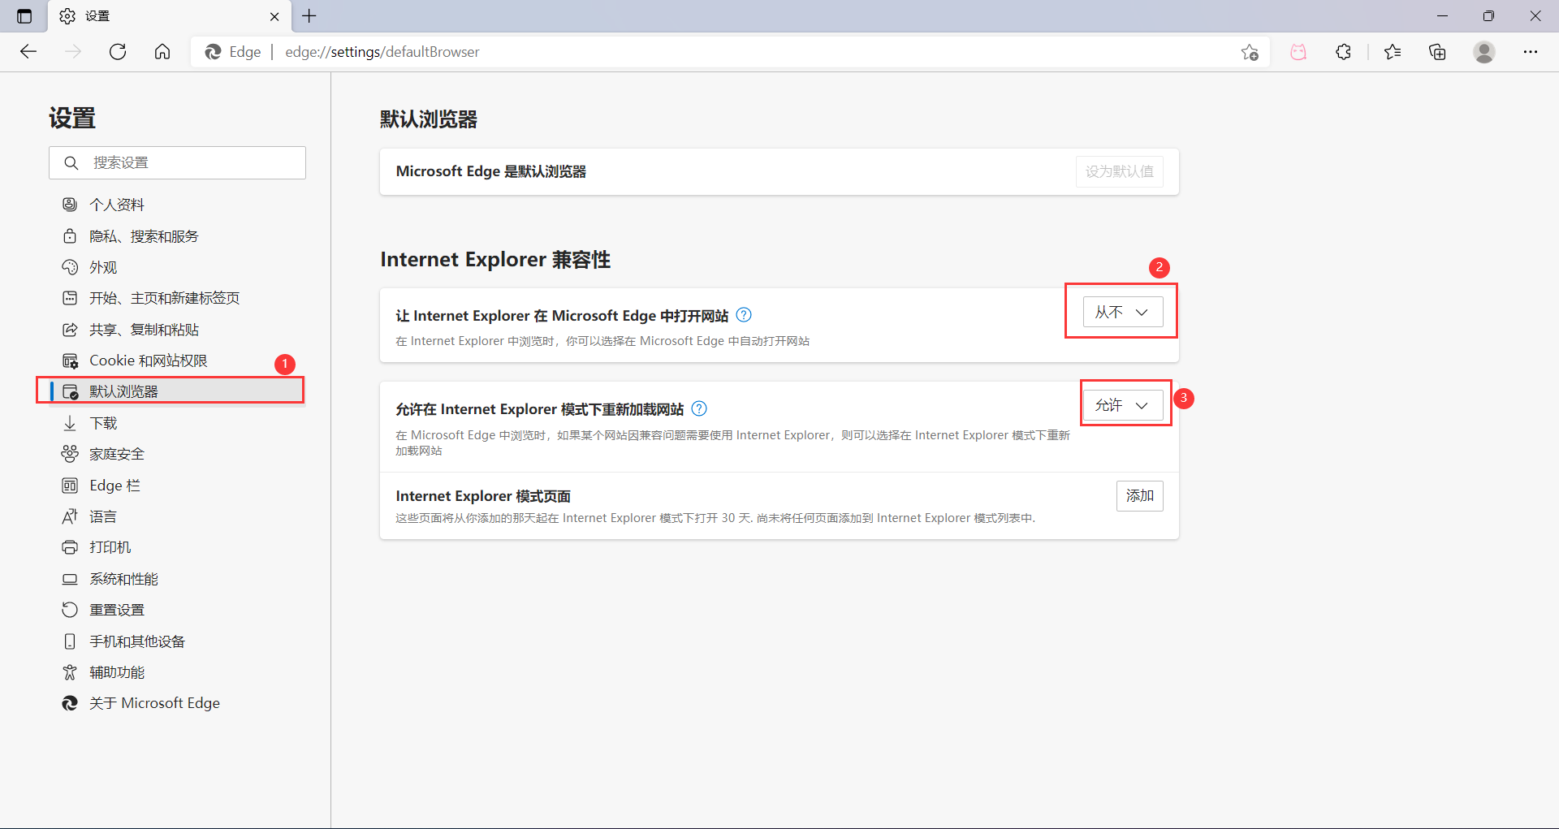Close the 设置 tab
The image size is (1559, 829).
[274, 16]
